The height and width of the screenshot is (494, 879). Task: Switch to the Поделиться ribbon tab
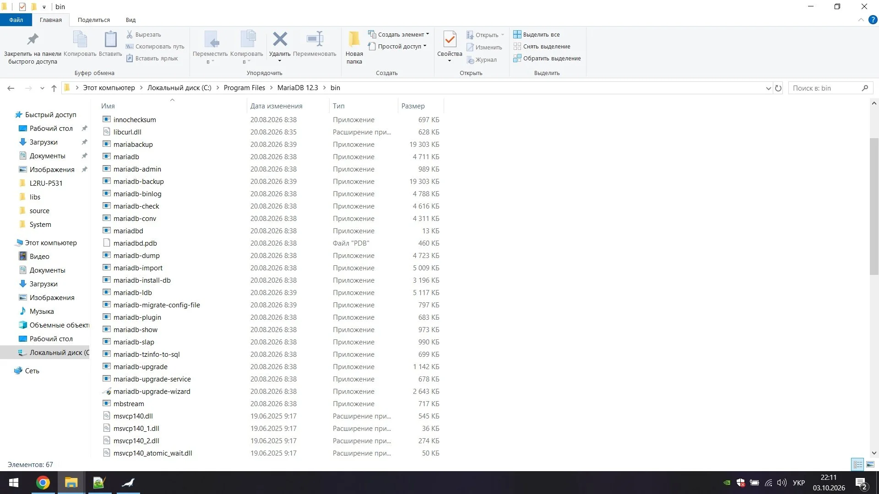(x=93, y=20)
